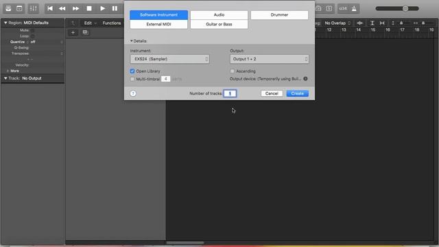Viewport: 439px width, 247px height.
Task: Open the Output 1 + 2 dropdown
Action: [270, 59]
